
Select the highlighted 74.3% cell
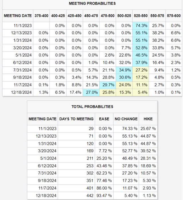click(x=141, y=26)
